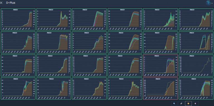Click third PMGD chart in second row
Image resolution: width=214 pixels, height=106 pixels.
tap(89, 42)
